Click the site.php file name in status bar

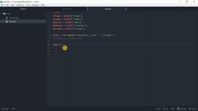tap(5, 109)
